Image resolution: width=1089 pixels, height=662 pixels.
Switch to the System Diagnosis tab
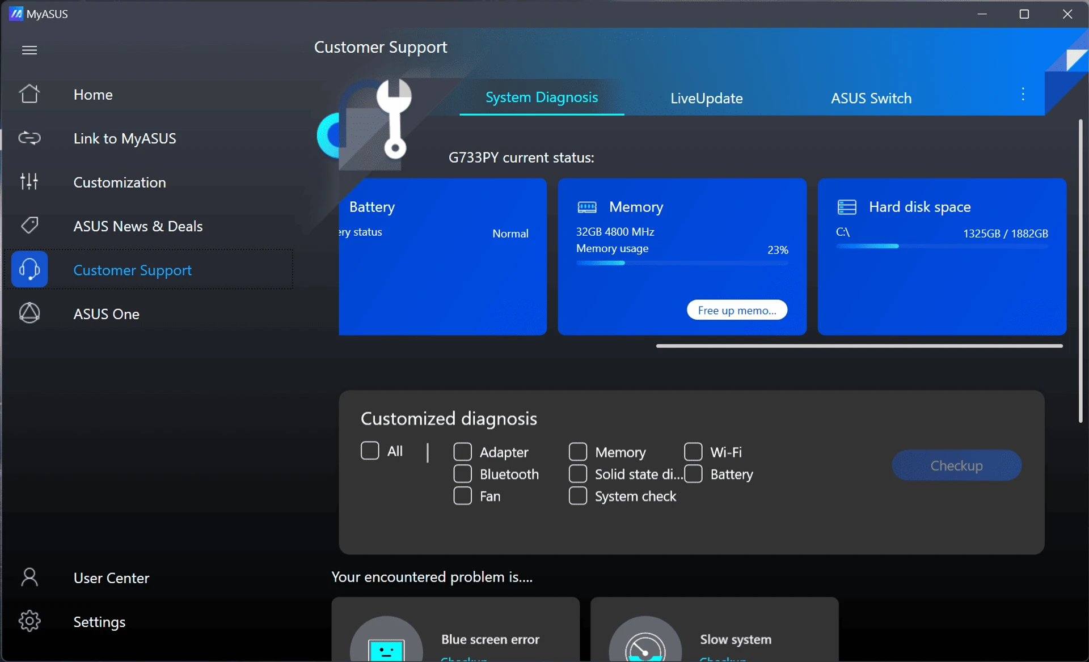(x=542, y=97)
